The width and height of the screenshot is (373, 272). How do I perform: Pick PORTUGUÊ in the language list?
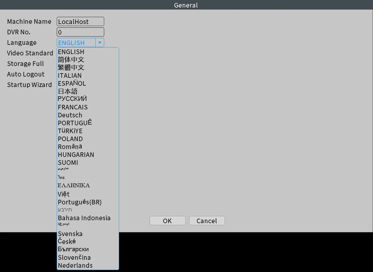[88, 123]
